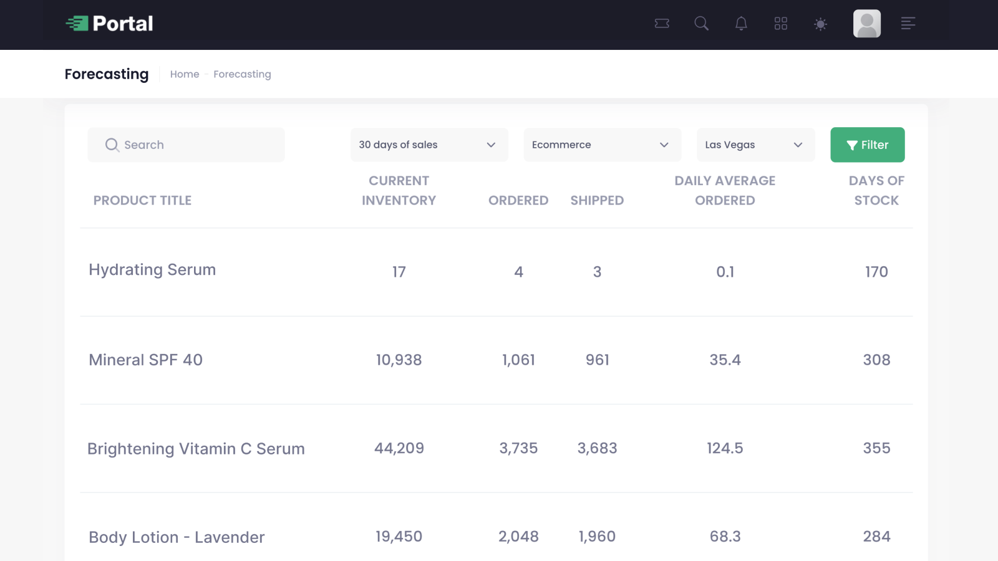This screenshot has height=561, width=998.
Task: Open the Hydrating Serum product entry
Action: coord(152,270)
